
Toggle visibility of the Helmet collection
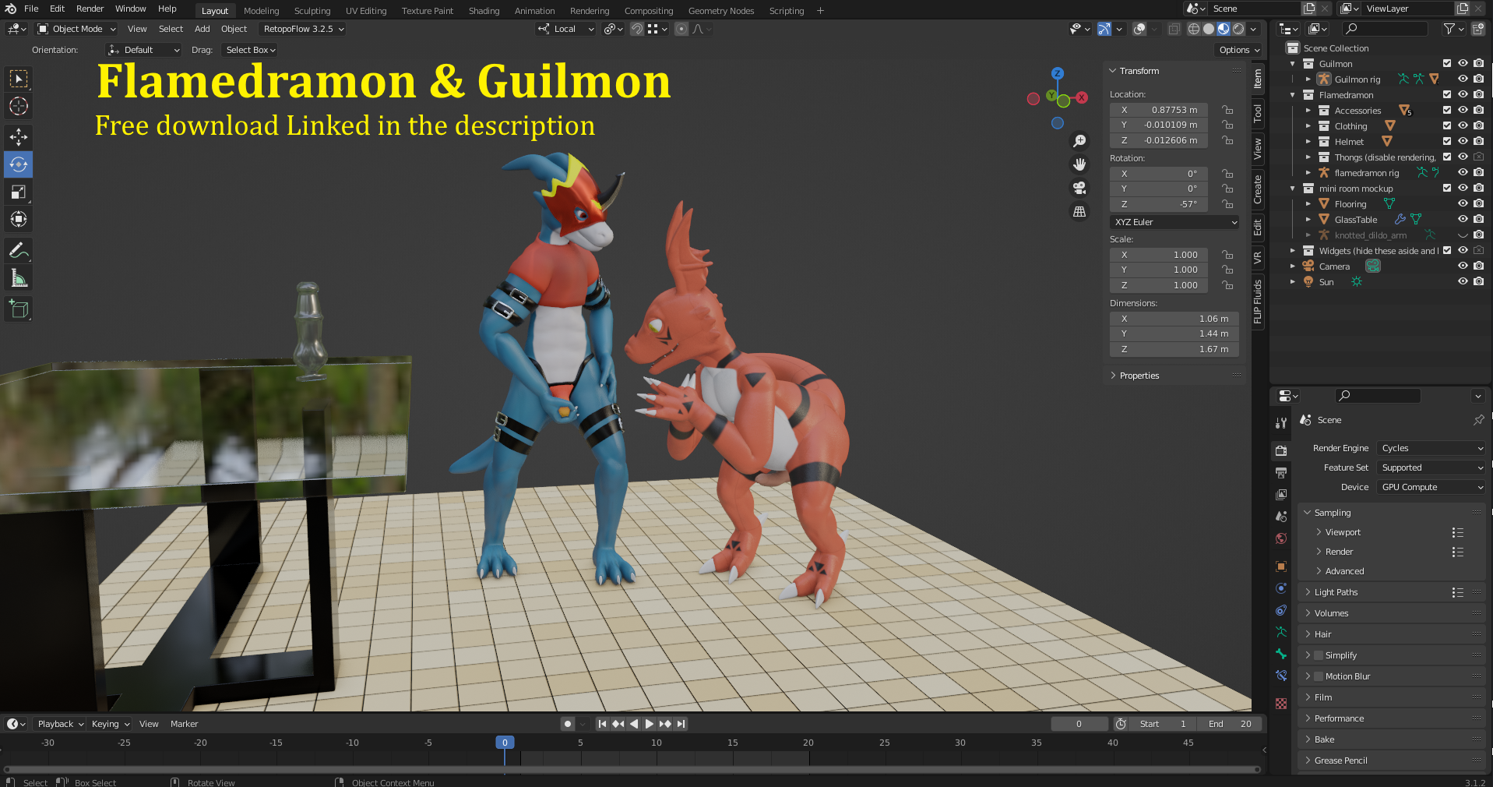1463,141
